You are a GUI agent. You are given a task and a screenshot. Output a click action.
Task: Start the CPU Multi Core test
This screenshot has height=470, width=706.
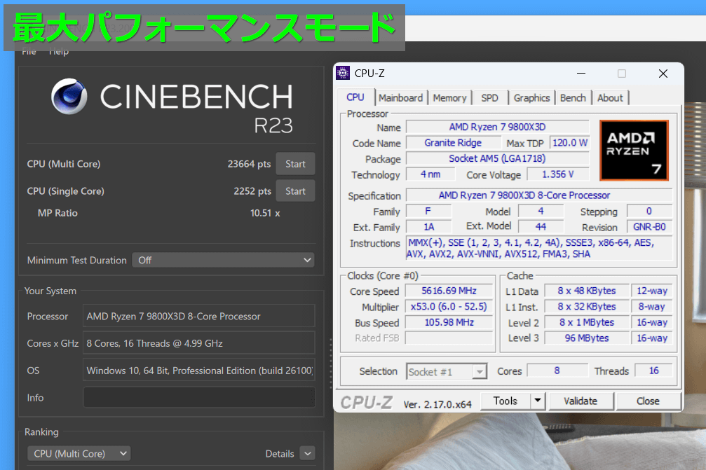(295, 164)
